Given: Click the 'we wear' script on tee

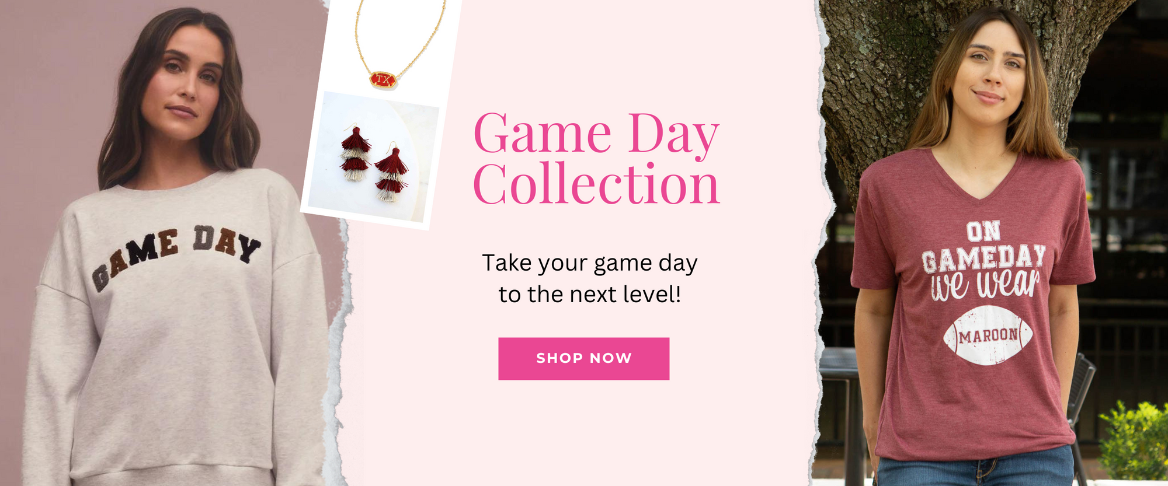Looking at the screenshot, I should 985,285.
